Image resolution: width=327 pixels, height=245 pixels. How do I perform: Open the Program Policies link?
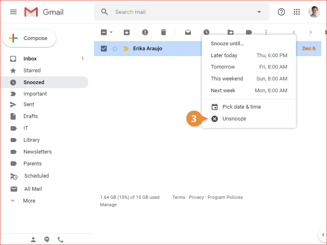click(225, 197)
